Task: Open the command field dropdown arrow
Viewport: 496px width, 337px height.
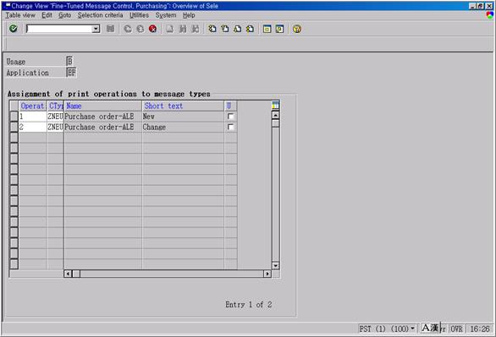Action: click(96, 29)
